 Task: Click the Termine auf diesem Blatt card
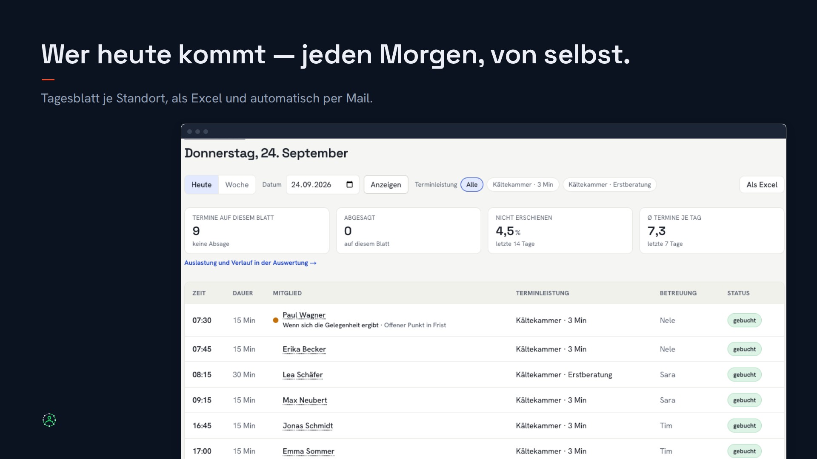coord(257,230)
